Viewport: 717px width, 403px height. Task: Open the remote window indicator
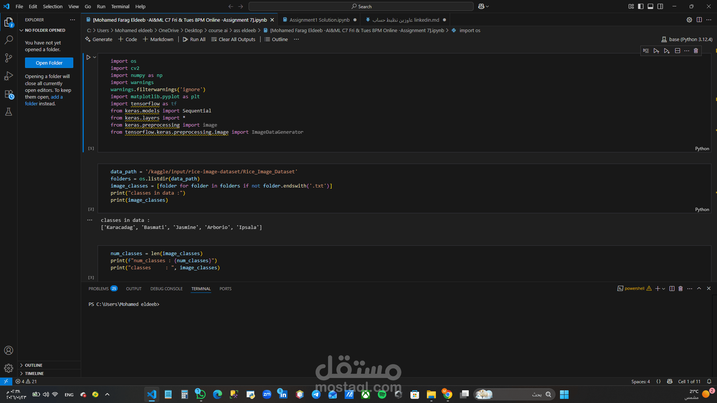tap(6, 381)
